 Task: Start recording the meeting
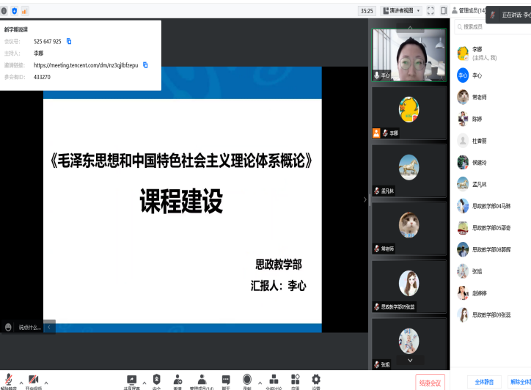coord(247,380)
